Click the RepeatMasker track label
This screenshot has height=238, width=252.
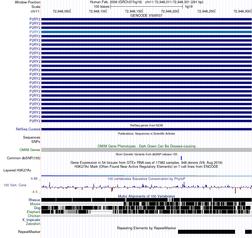[29, 232]
